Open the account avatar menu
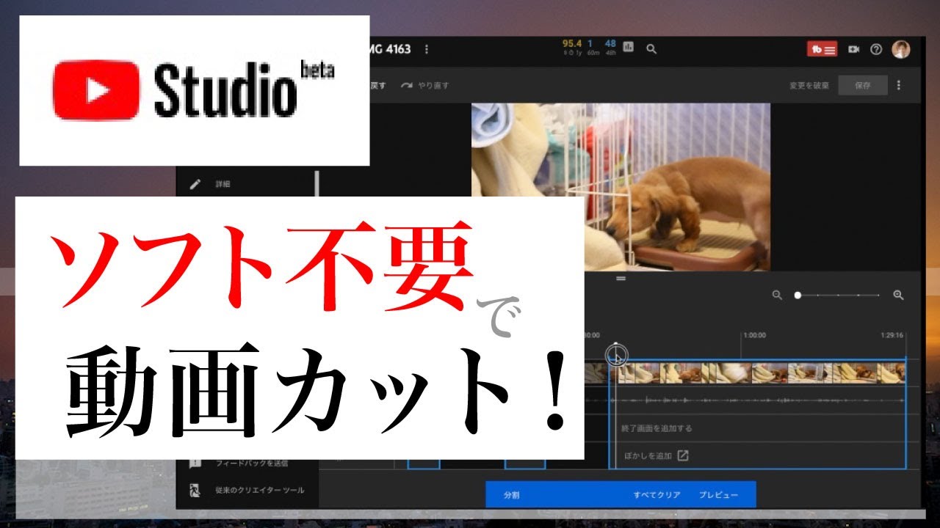This screenshot has width=940, height=528. coord(901,49)
